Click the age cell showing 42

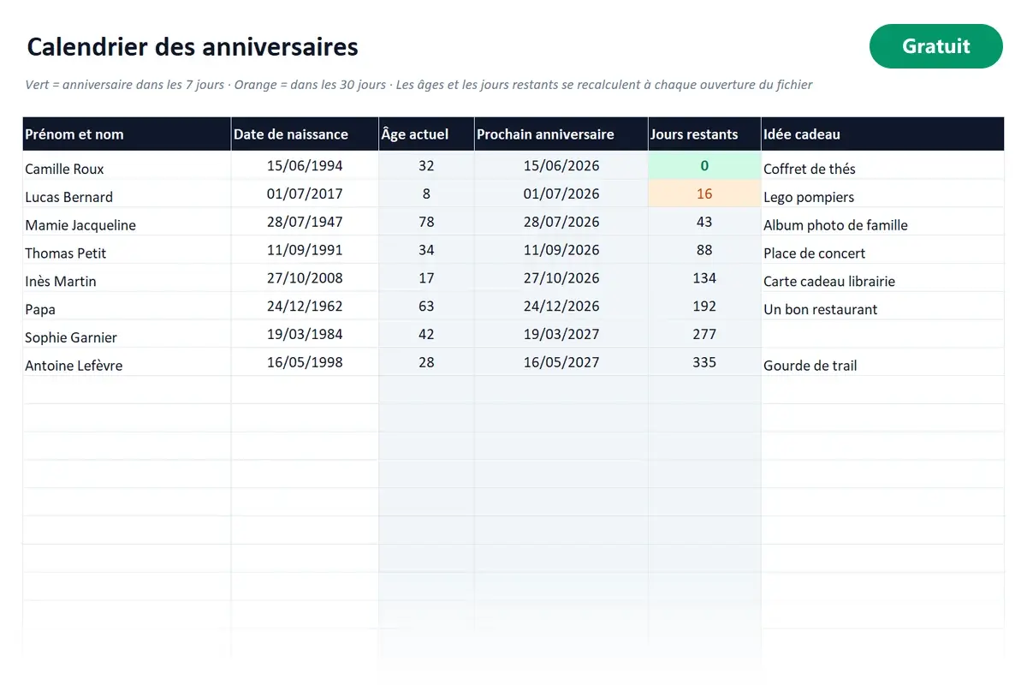coord(426,335)
